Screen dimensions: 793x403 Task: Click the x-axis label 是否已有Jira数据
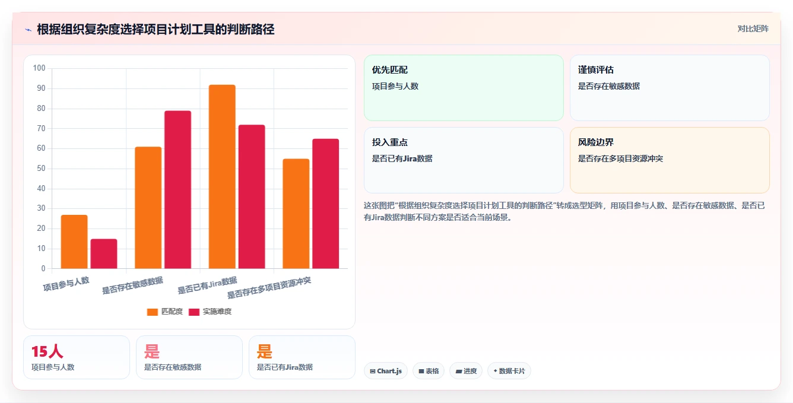coord(207,285)
